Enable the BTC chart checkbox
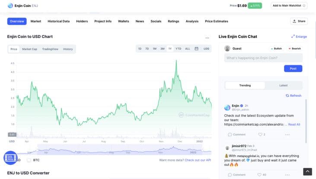This screenshot has height=179, width=316. [x=29, y=160]
